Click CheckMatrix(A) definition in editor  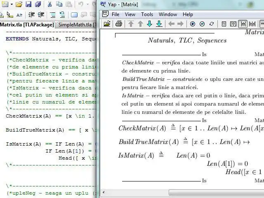(x=28, y=116)
